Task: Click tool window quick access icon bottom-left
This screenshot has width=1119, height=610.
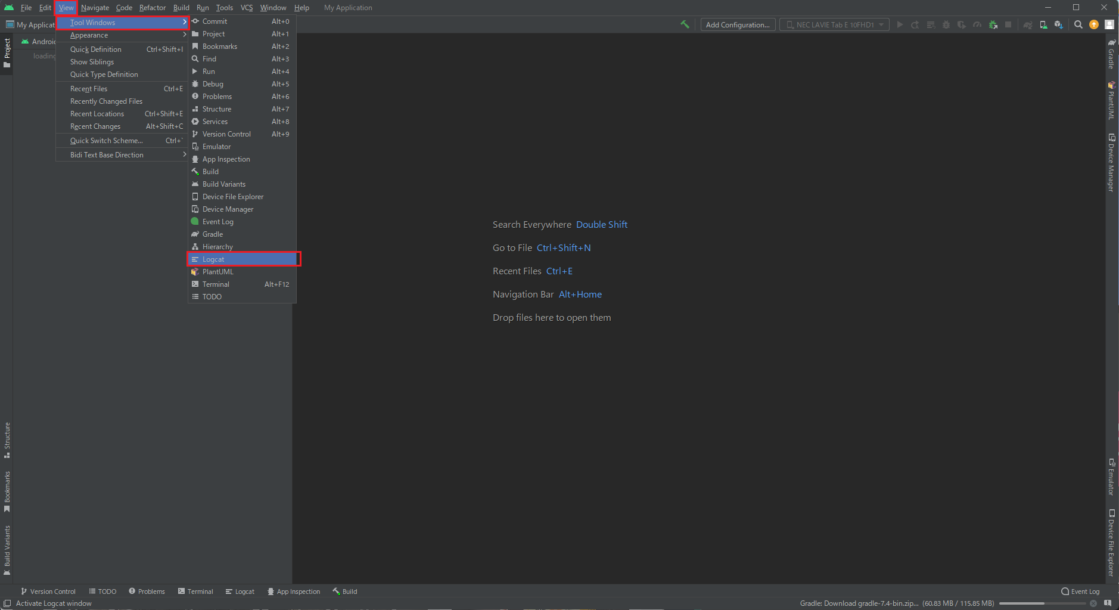Action: click(x=7, y=603)
